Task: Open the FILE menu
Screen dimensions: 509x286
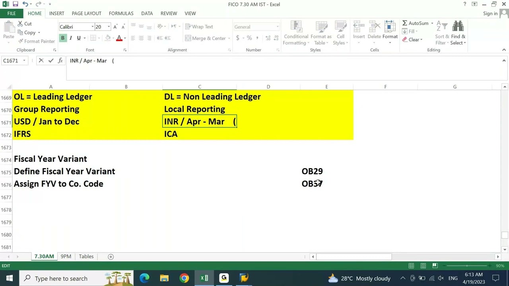Action: (x=12, y=13)
